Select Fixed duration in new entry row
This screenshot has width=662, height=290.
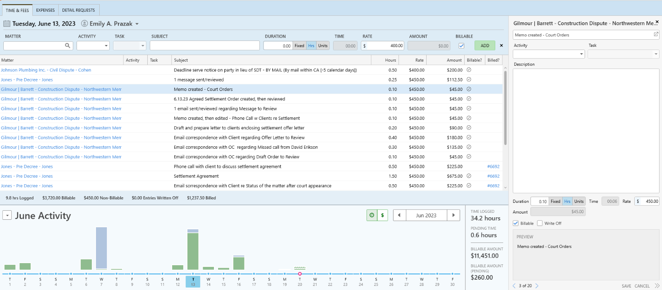coord(299,46)
